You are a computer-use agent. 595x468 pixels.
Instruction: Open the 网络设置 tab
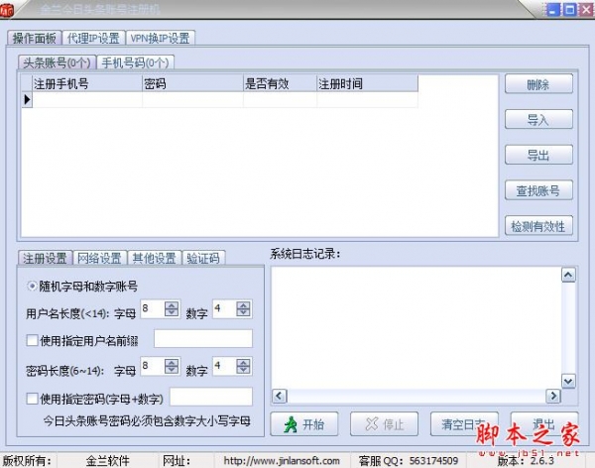pos(99,258)
